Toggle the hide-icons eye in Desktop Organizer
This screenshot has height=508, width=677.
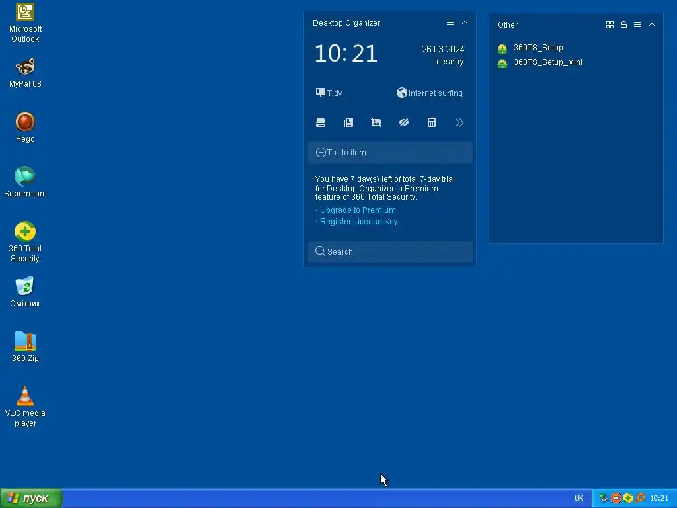[404, 122]
